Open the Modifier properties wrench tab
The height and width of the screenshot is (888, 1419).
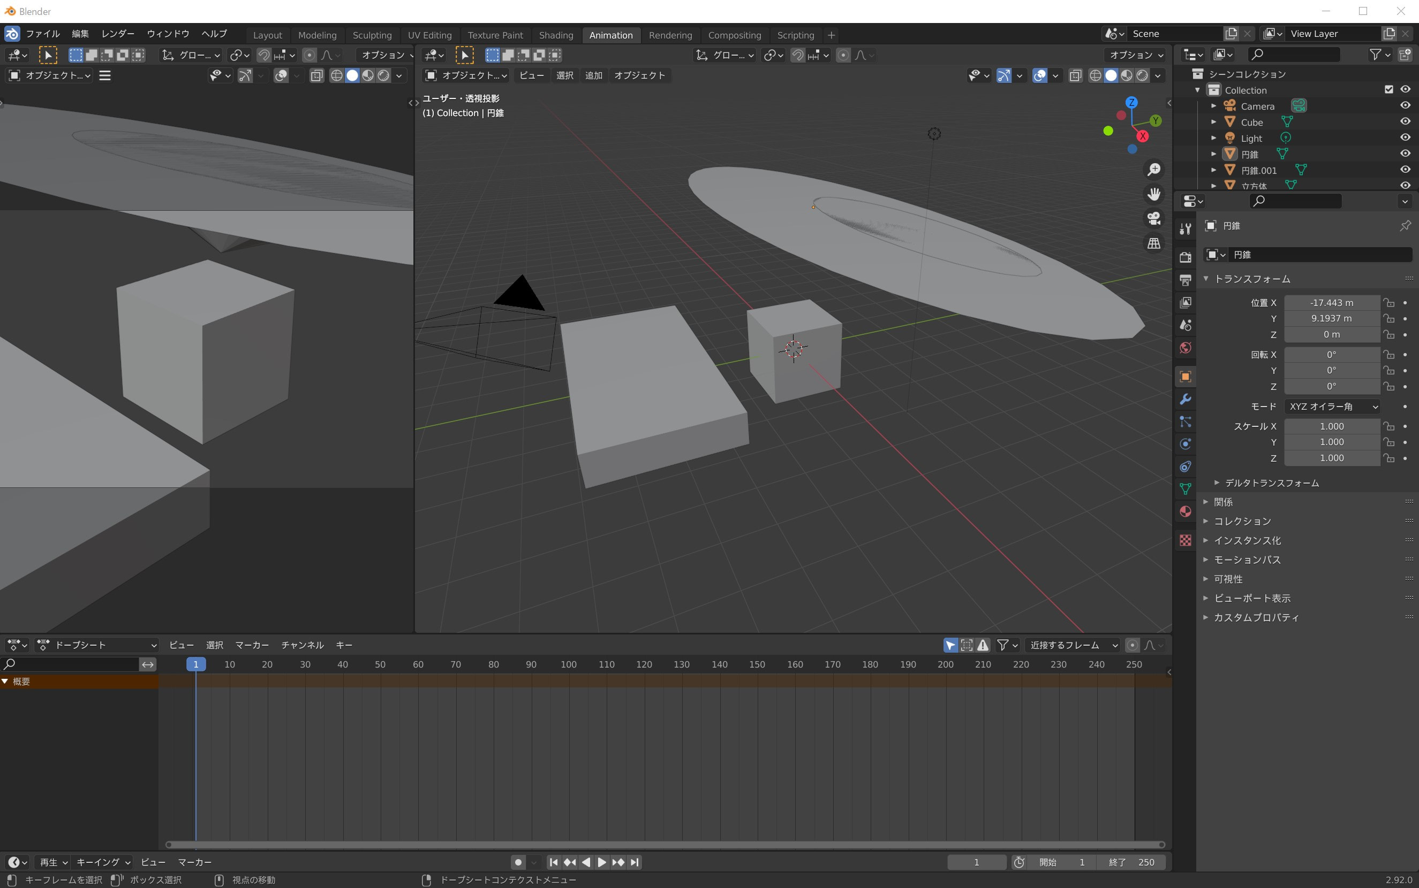[x=1185, y=400]
